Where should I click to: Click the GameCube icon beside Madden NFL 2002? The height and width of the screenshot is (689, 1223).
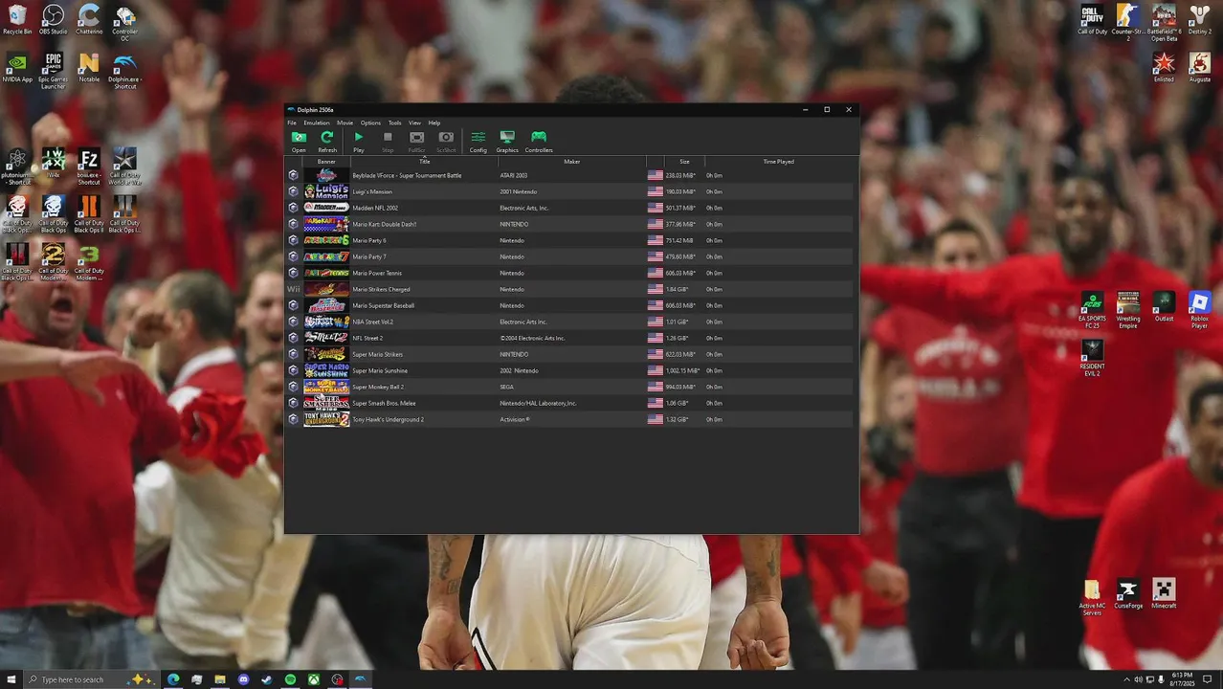click(294, 208)
